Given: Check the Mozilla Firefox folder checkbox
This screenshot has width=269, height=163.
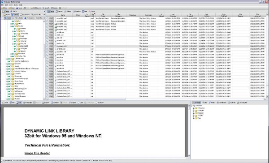Looking at the screenshot, I should point(11,84).
